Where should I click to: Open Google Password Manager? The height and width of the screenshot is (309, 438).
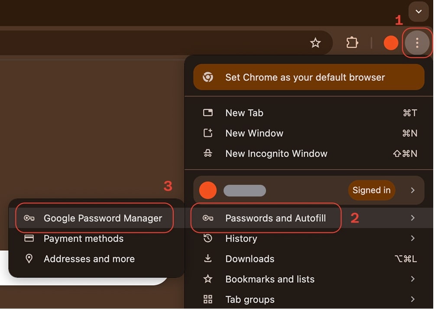click(96, 218)
